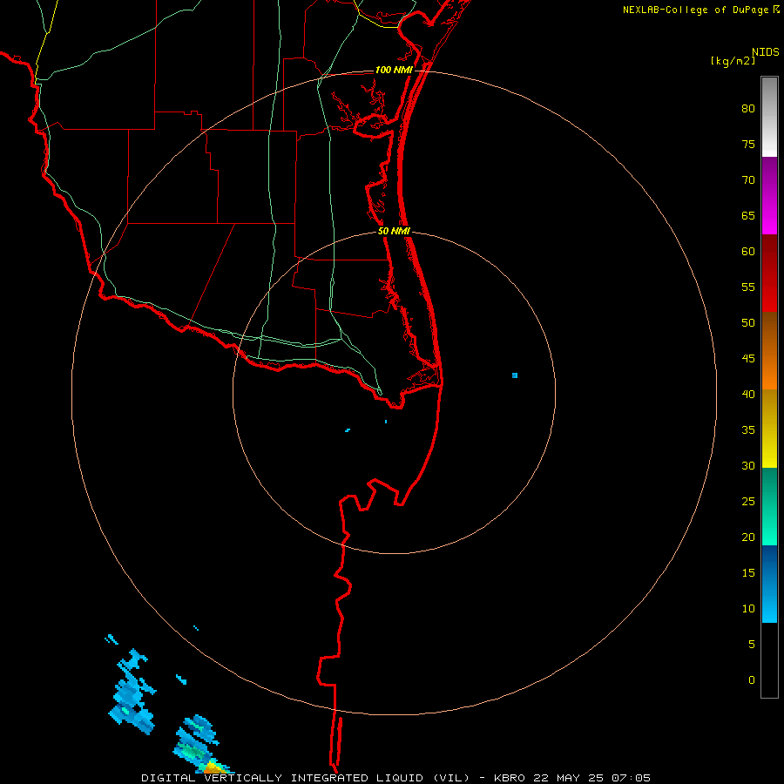Click the legend value 55
The height and width of the screenshot is (784, 784).
click(748, 287)
